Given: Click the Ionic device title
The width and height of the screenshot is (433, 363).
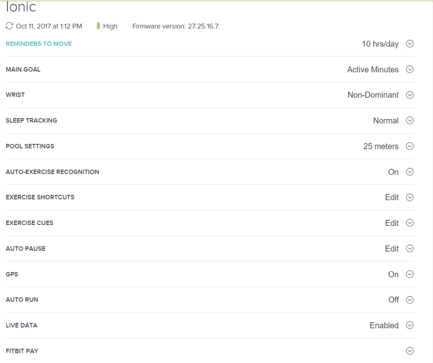Looking at the screenshot, I should point(21,6).
